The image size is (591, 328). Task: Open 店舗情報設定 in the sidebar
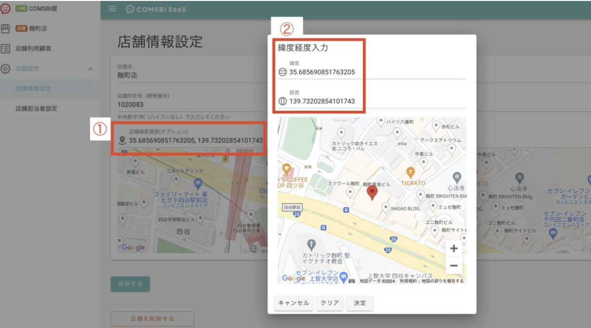click(x=33, y=88)
